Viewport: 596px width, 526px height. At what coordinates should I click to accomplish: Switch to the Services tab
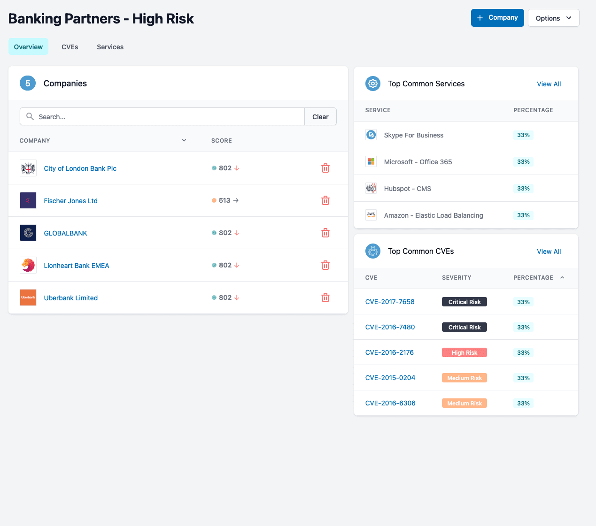tap(110, 47)
